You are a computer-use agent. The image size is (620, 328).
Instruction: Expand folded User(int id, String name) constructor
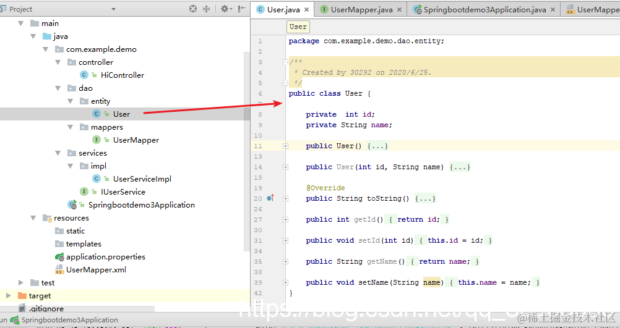[x=285, y=167]
